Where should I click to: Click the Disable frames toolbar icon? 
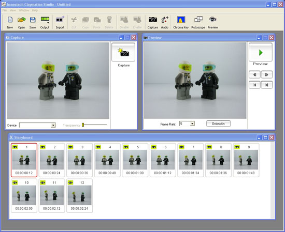coord(124,20)
